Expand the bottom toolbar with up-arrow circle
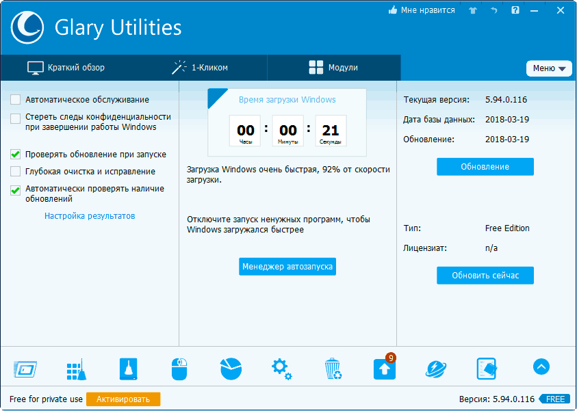The width and height of the screenshot is (577, 411). 541,367
